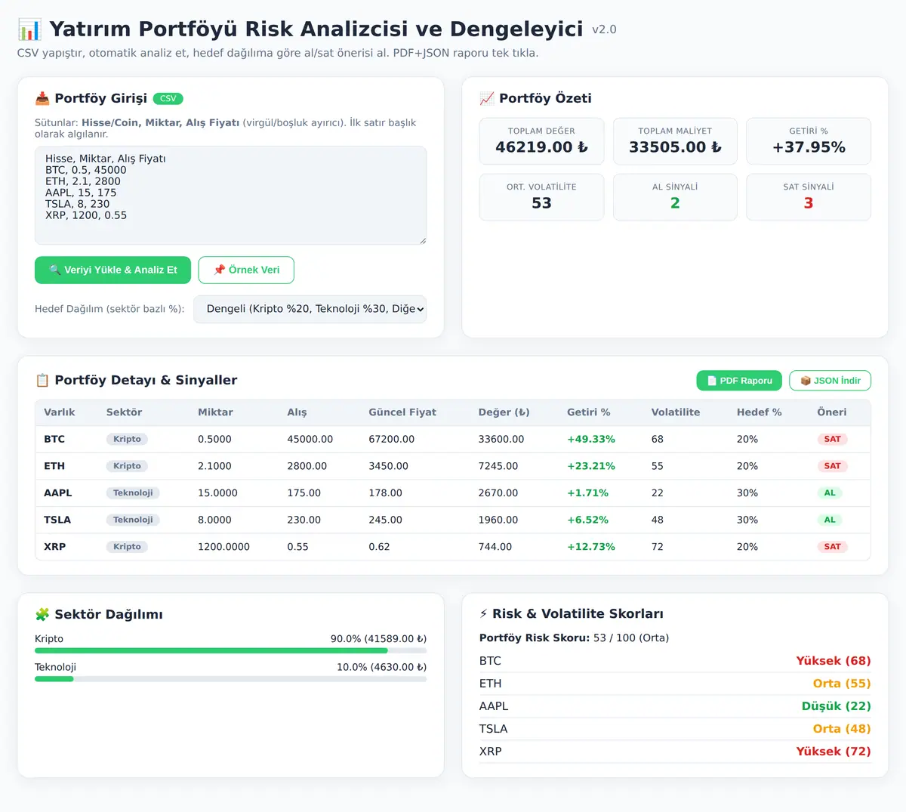Click Orta (55) risk score for ETH
The height and width of the screenshot is (812, 906).
pyautogui.click(x=842, y=684)
